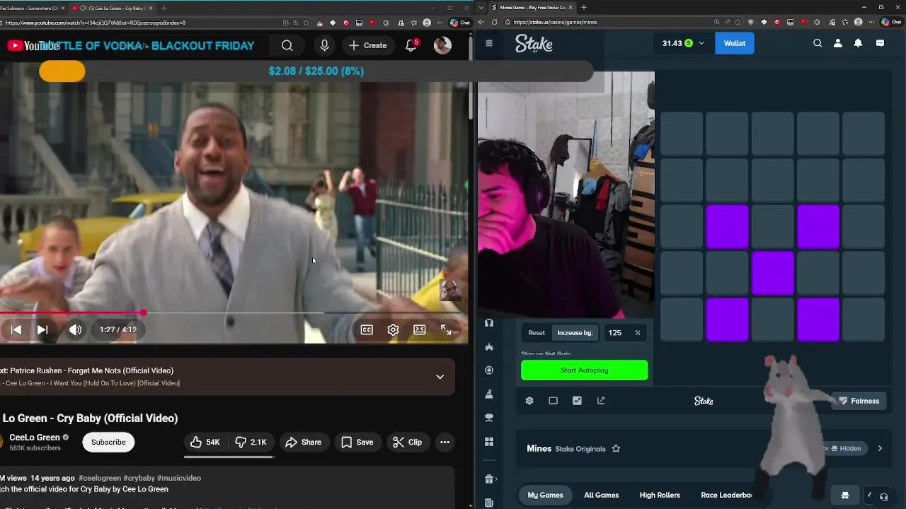Open Copilot Chat in Stake browser window
Viewport: 906px width, 509px height.
click(x=890, y=23)
